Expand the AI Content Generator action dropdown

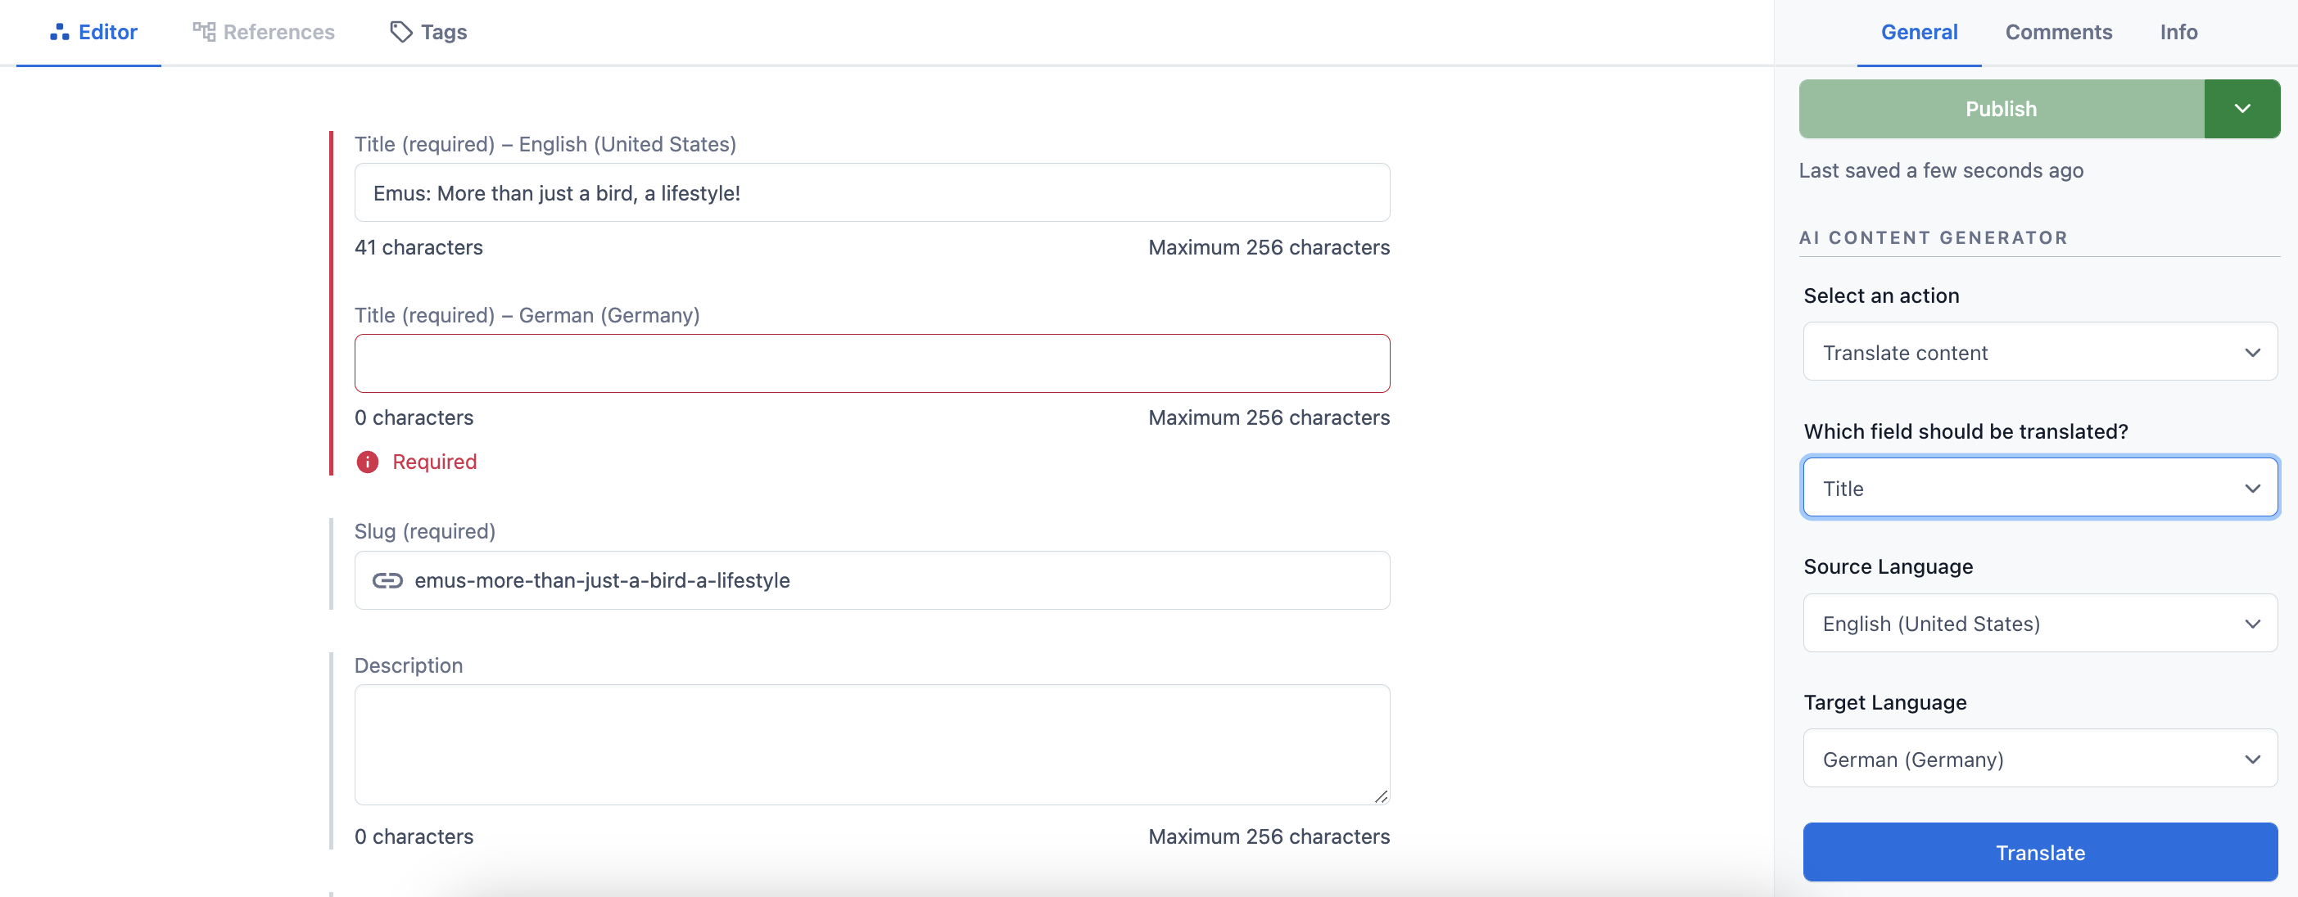click(x=2040, y=352)
